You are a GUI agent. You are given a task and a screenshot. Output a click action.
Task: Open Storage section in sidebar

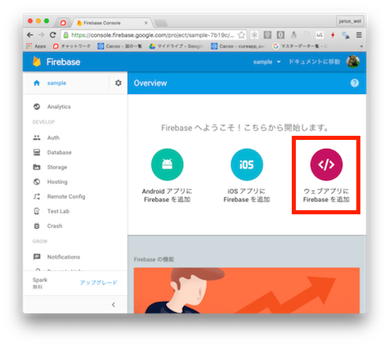[57, 167]
